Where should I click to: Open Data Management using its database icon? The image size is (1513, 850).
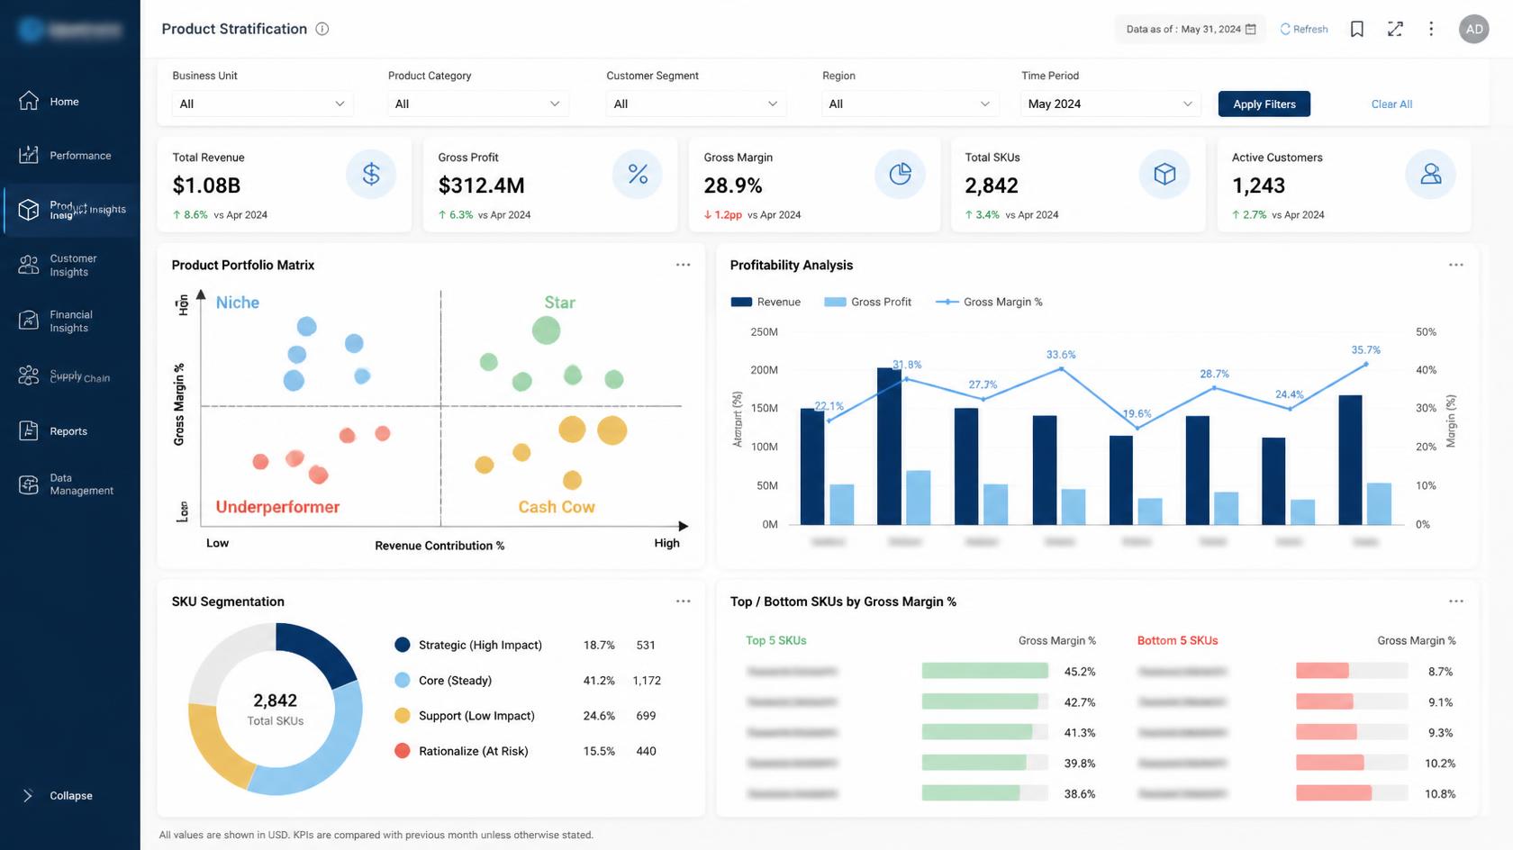(29, 484)
